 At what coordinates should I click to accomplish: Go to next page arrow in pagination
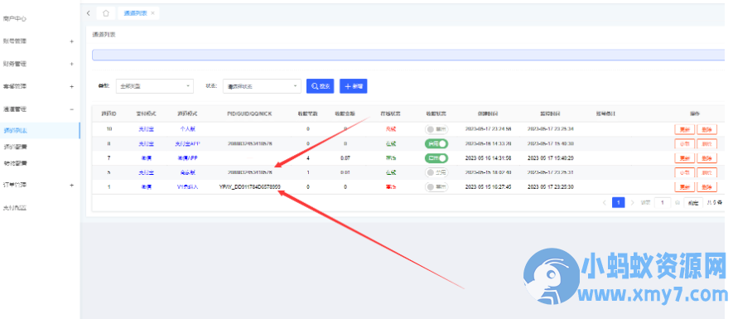(633, 202)
